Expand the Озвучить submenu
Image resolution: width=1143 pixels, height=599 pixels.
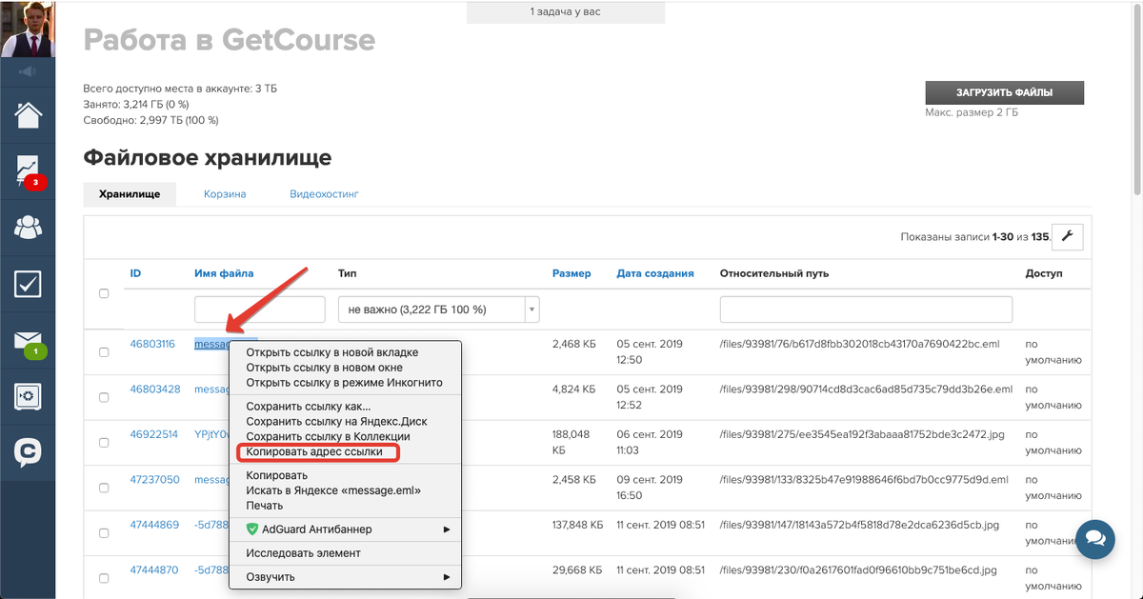click(x=346, y=577)
